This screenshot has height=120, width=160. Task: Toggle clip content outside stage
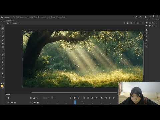point(131,23)
